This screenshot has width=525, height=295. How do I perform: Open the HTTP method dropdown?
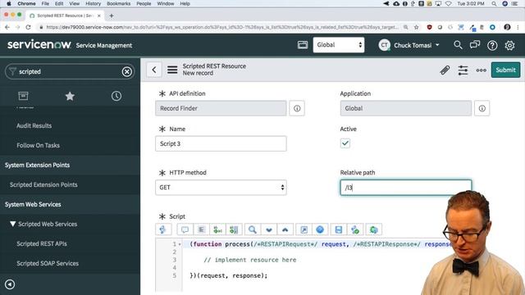[x=221, y=188]
